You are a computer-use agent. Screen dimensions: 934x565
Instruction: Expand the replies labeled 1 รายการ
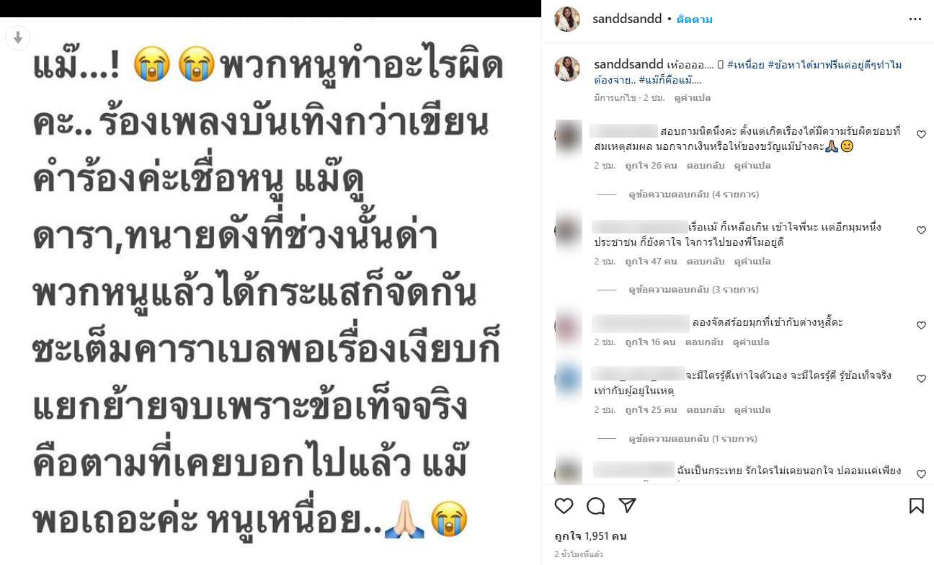pos(693,439)
